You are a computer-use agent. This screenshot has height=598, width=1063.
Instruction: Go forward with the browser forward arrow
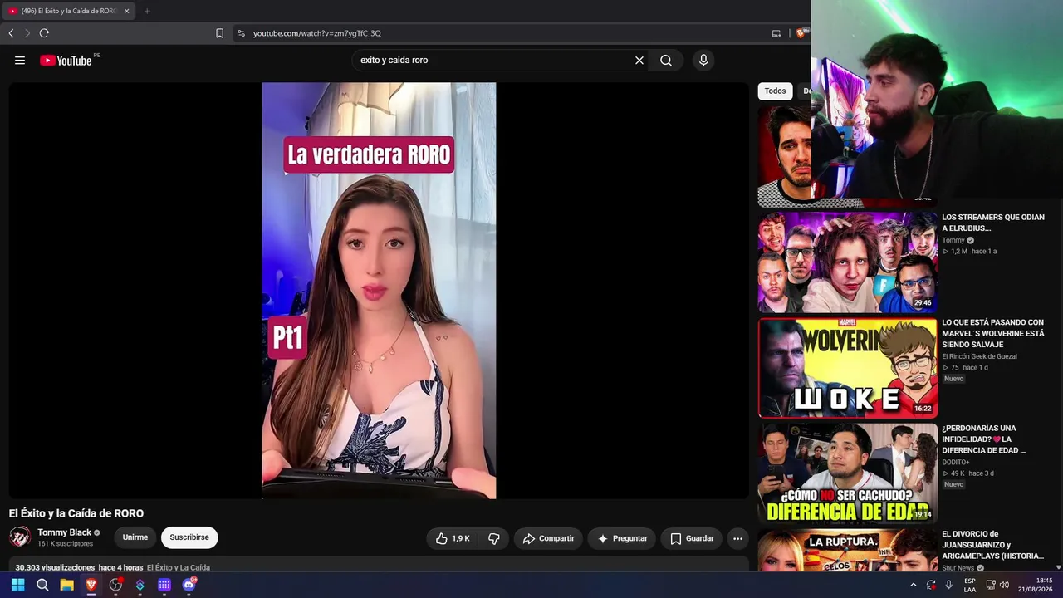(27, 33)
